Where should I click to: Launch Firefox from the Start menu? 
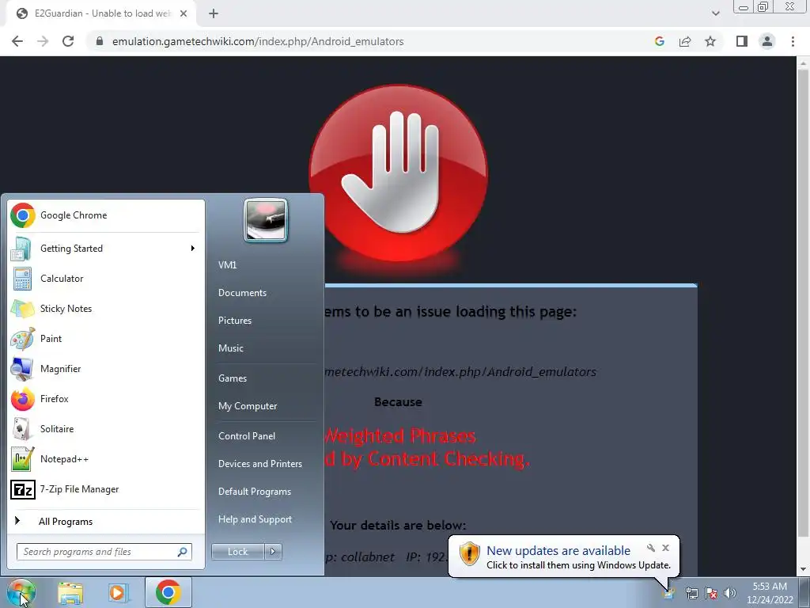pyautogui.click(x=106, y=399)
